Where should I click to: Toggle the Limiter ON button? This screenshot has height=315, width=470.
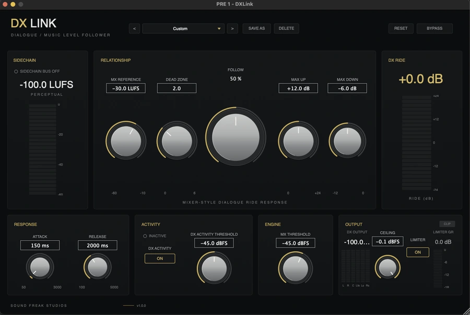[x=418, y=252]
